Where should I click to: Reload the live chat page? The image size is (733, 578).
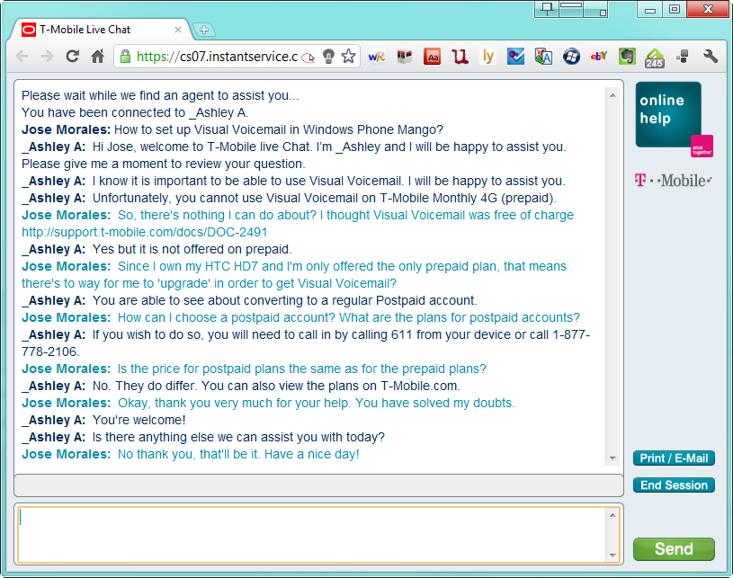pyautogui.click(x=72, y=57)
